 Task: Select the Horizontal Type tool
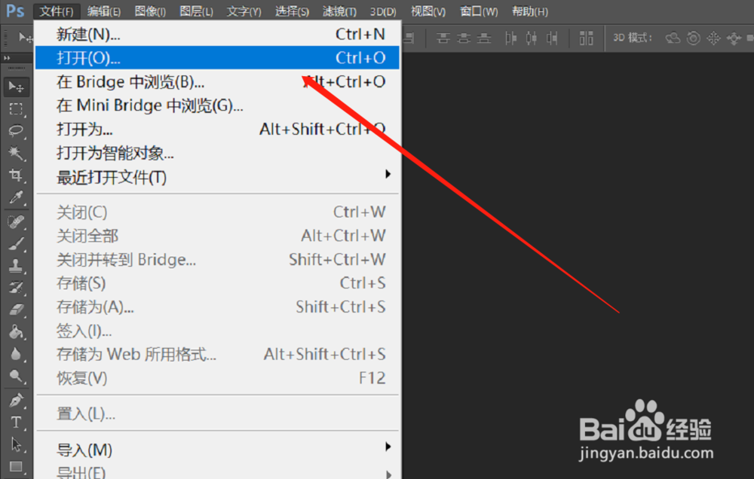(16, 423)
